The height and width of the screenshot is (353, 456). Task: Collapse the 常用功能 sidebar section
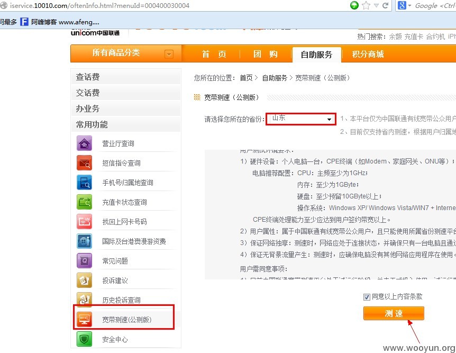pyautogui.click(x=126, y=124)
